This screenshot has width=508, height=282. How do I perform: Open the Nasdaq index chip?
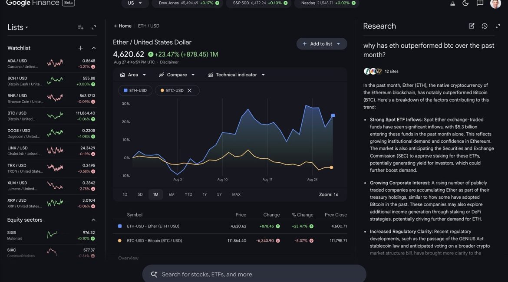point(327,3)
